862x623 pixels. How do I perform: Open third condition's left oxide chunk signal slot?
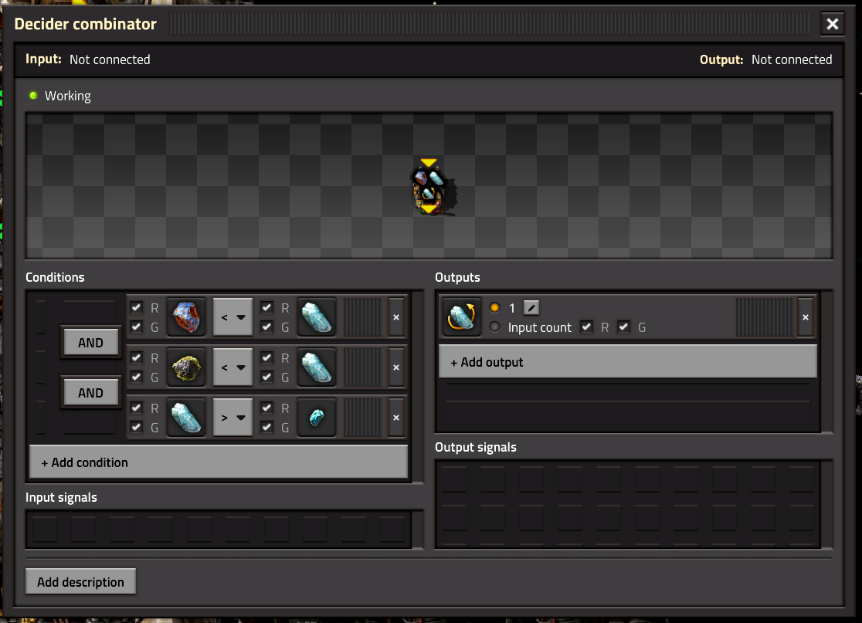pyautogui.click(x=186, y=418)
